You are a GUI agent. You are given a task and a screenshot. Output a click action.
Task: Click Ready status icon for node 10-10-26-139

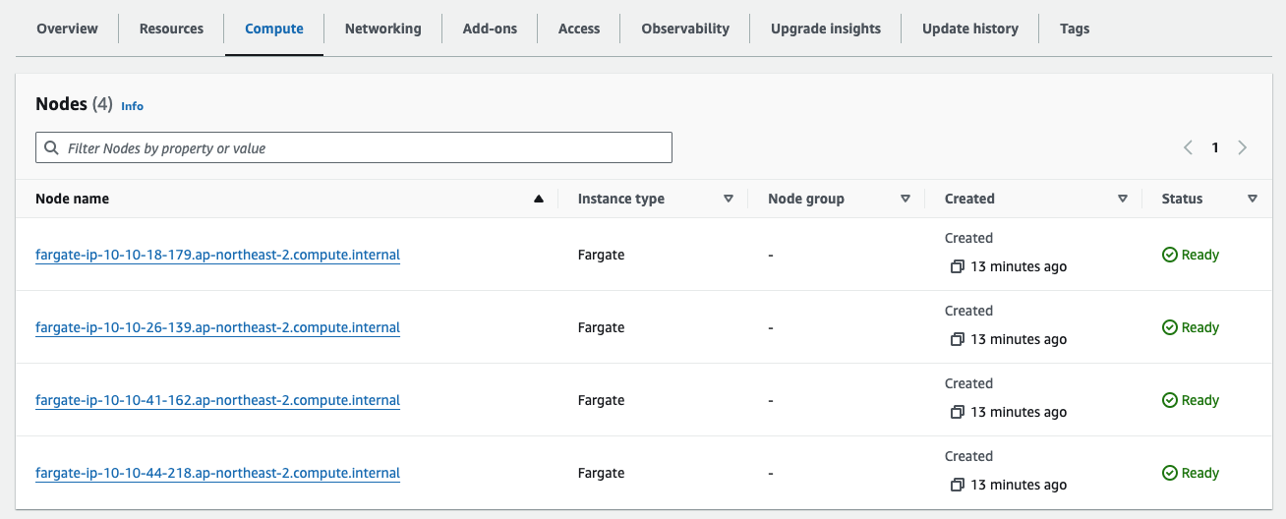1170,327
